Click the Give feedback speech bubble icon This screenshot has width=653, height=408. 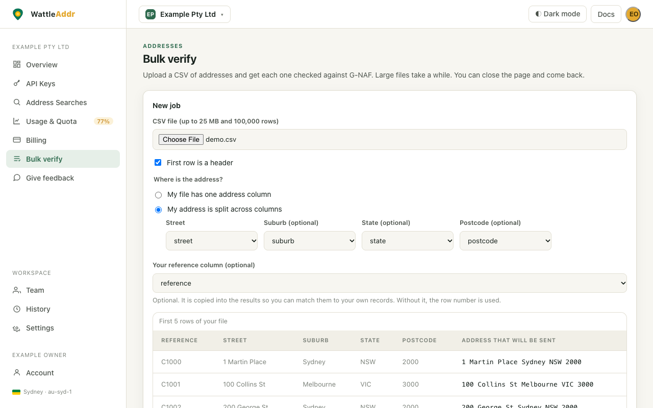coord(17,178)
